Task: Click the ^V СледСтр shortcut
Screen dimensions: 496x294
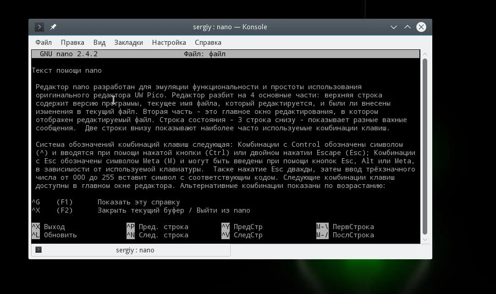Action: click(242, 235)
